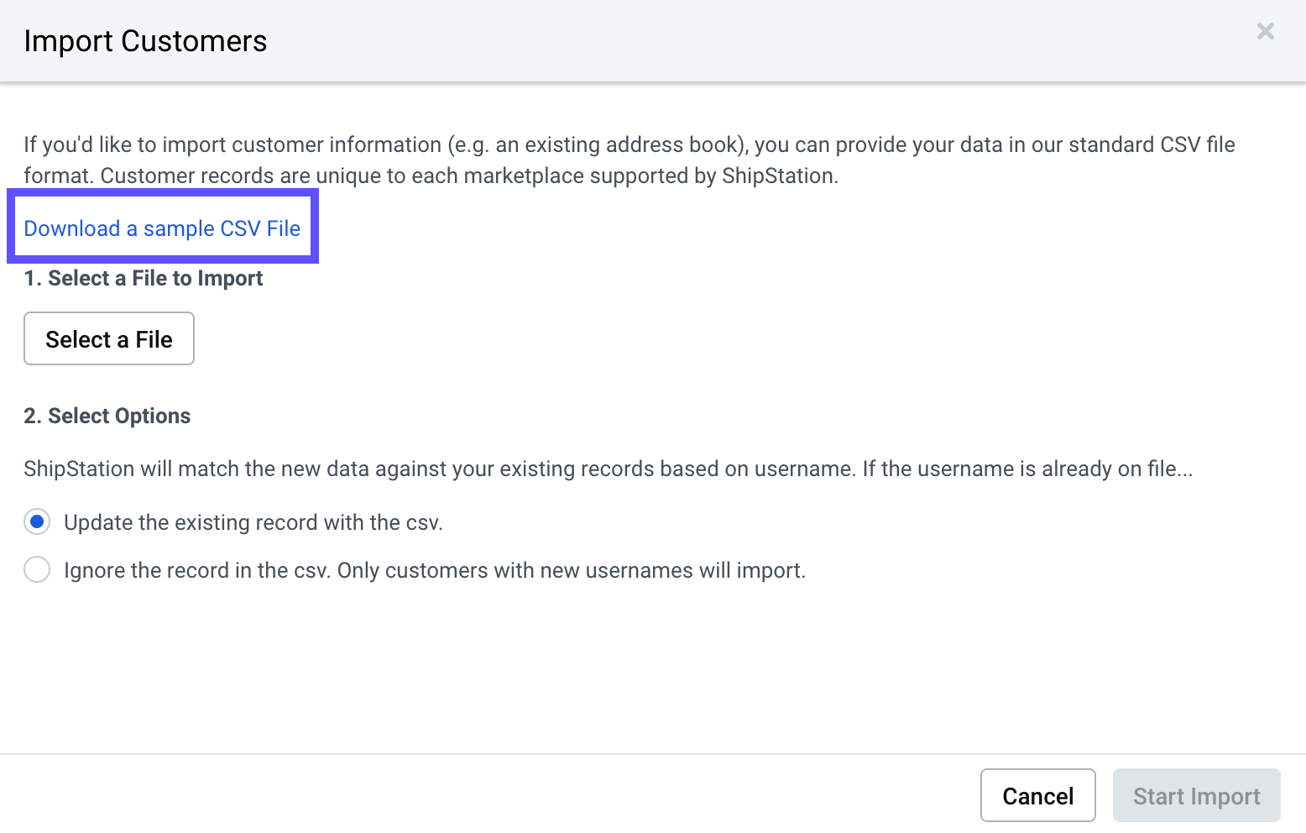Click the '2. Select Options' heading
The height and width of the screenshot is (833, 1306).
tap(107, 416)
